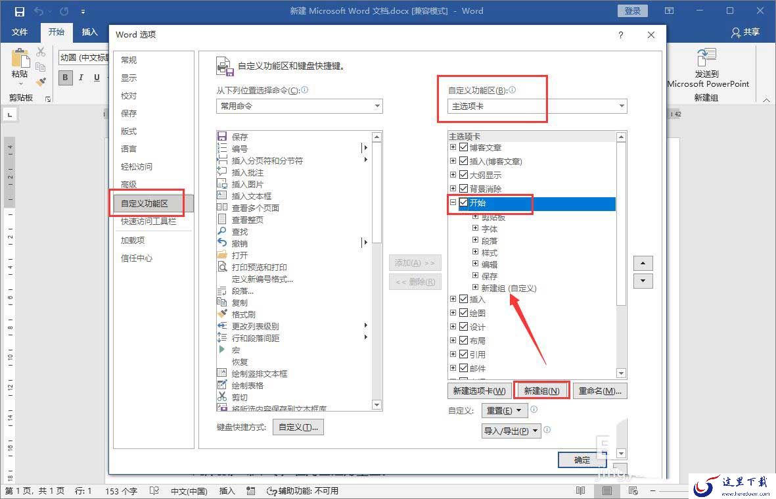Switch to the 插入 ribbon tab
This screenshot has width=776, height=499.
coord(89,32)
